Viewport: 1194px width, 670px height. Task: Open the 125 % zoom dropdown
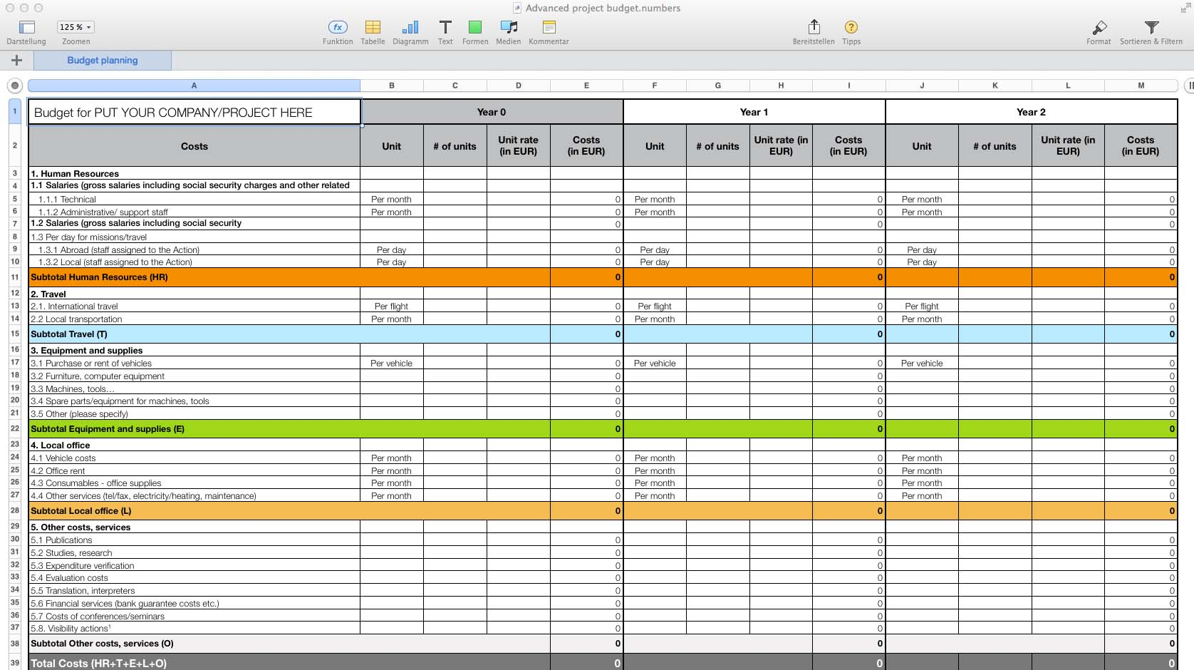click(x=76, y=27)
